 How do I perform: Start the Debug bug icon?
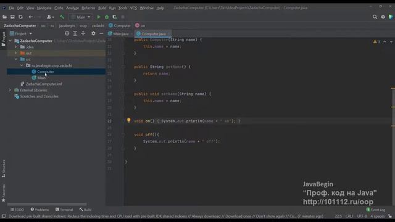[107, 17]
